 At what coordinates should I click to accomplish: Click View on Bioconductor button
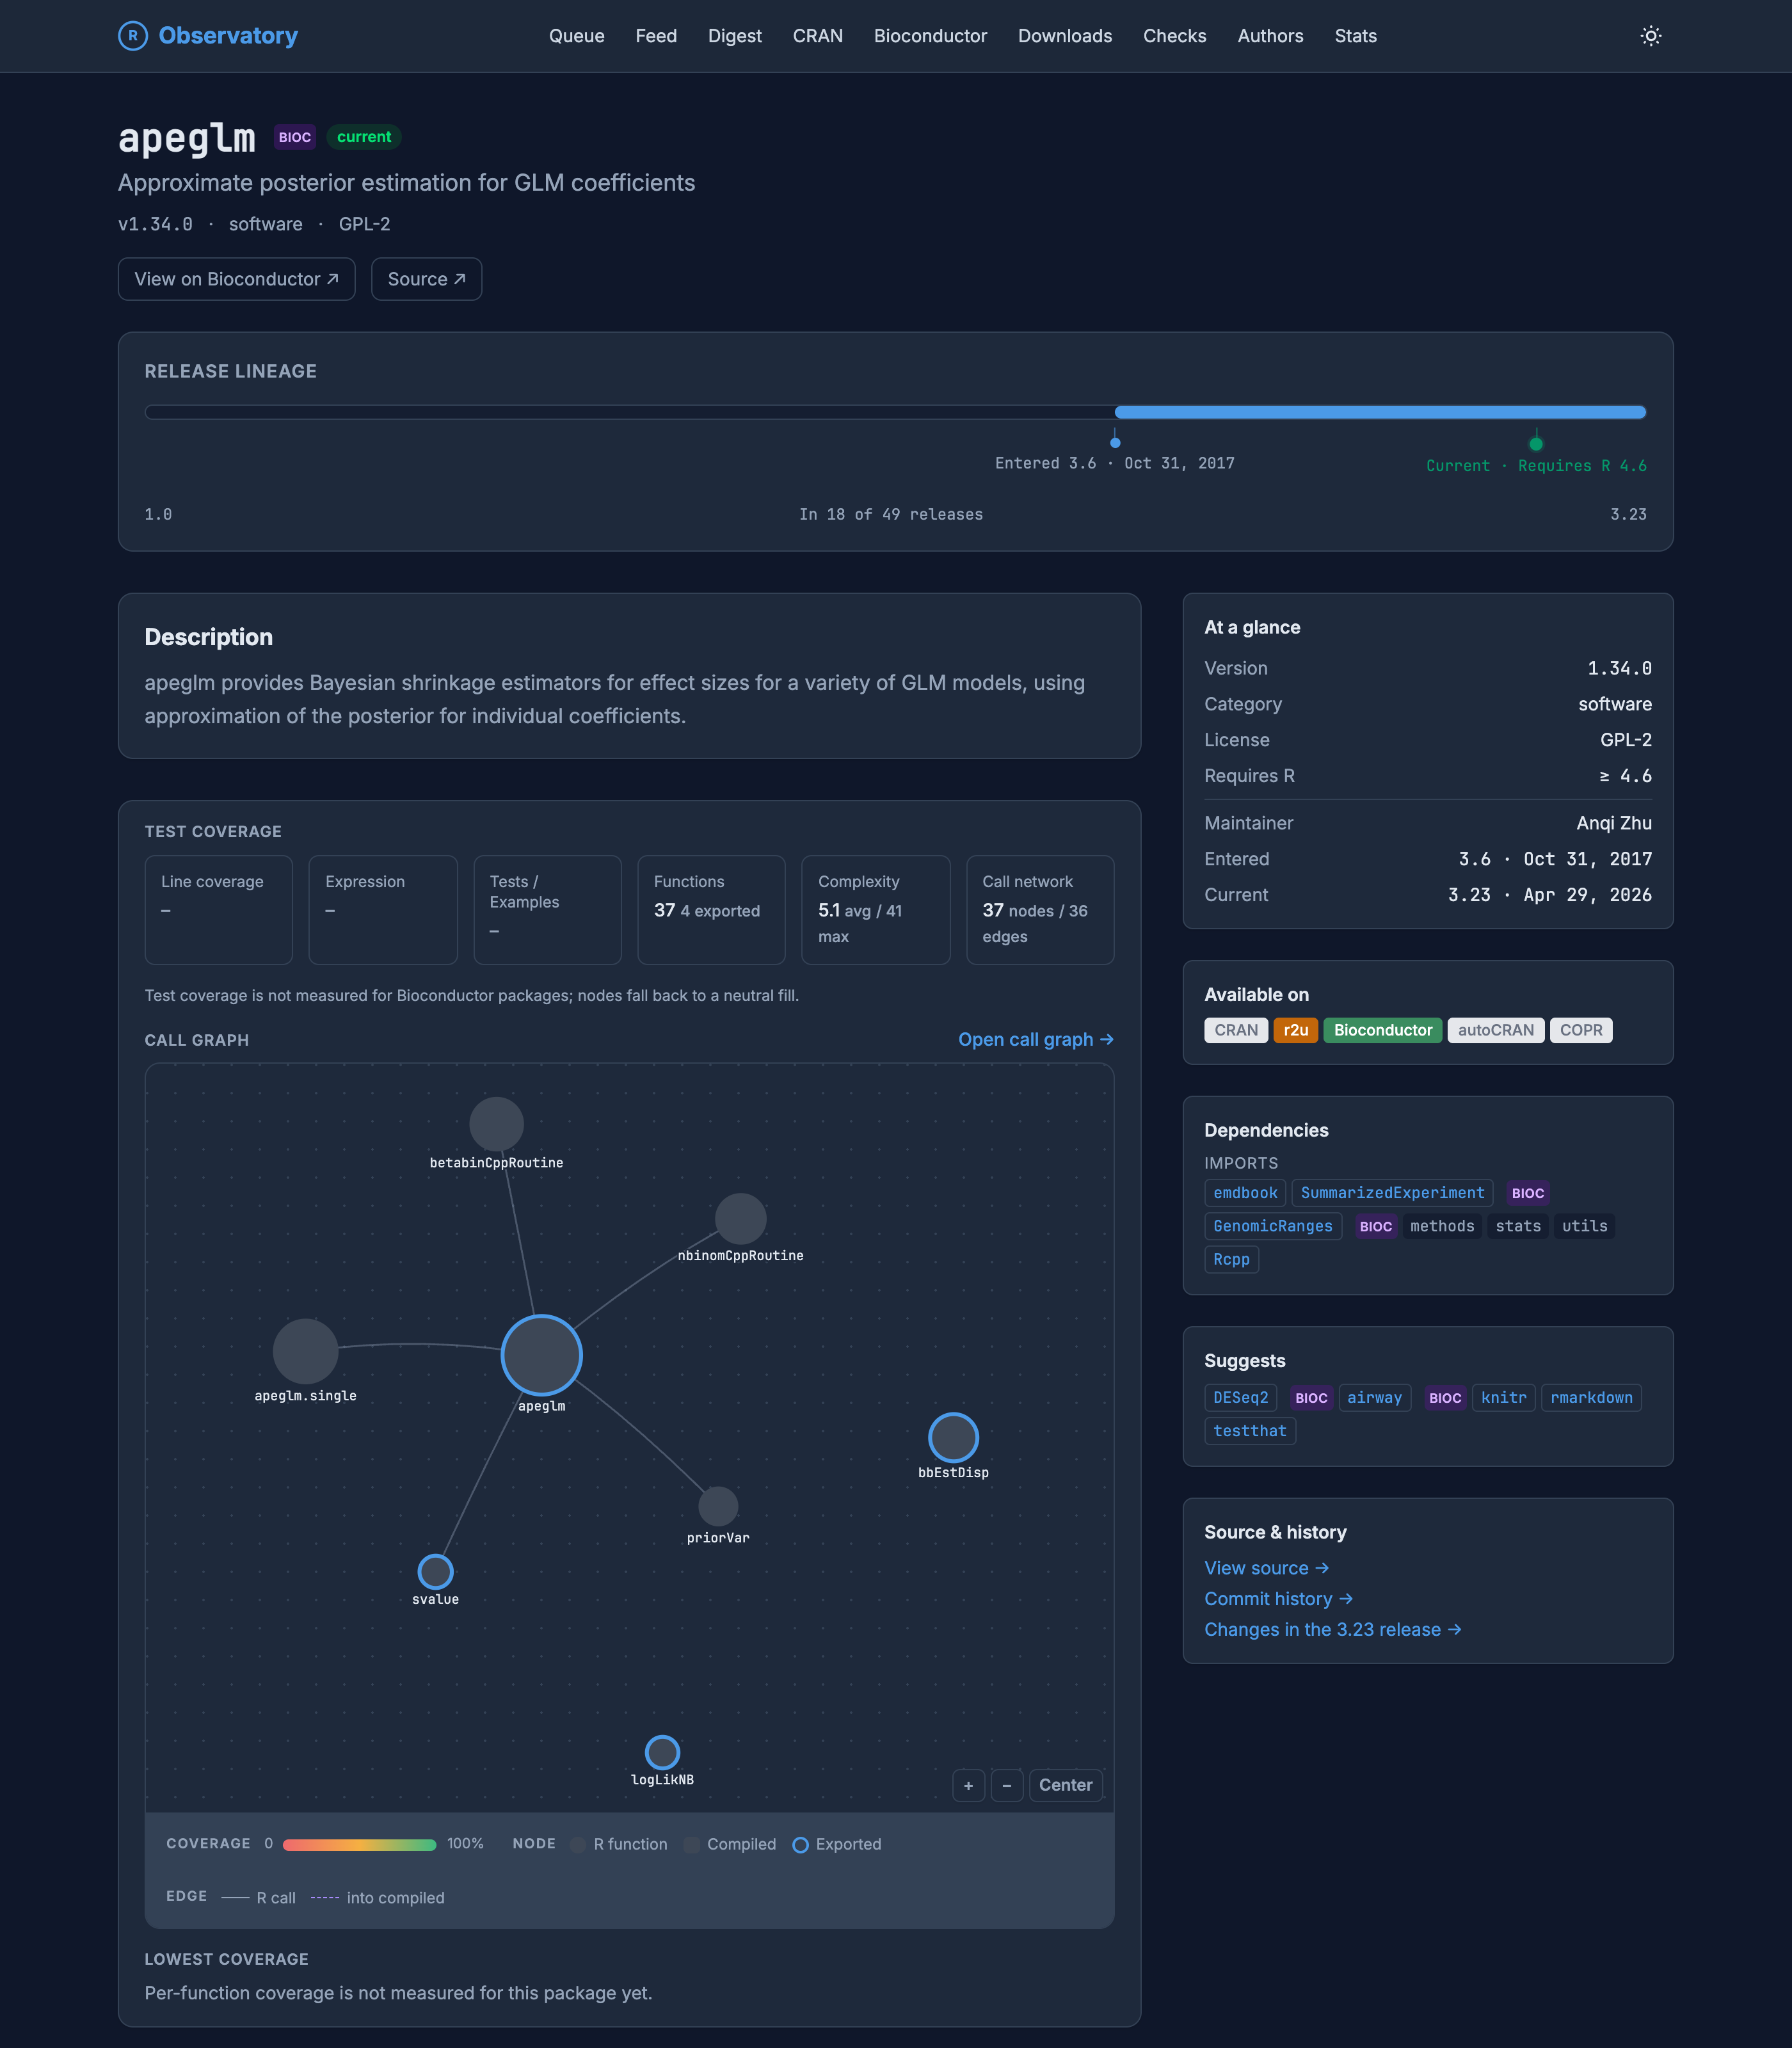point(236,279)
